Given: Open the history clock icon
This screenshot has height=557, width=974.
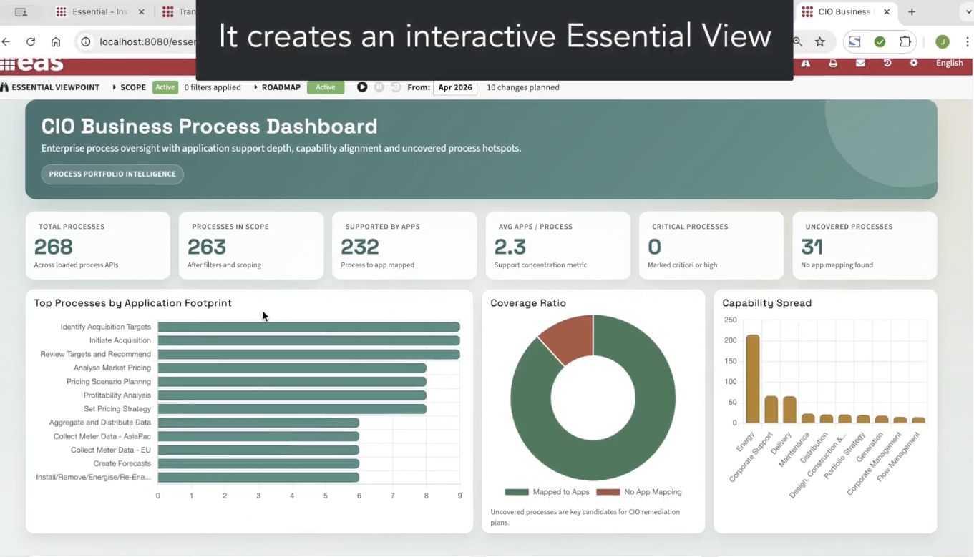Looking at the screenshot, I should point(887,63).
